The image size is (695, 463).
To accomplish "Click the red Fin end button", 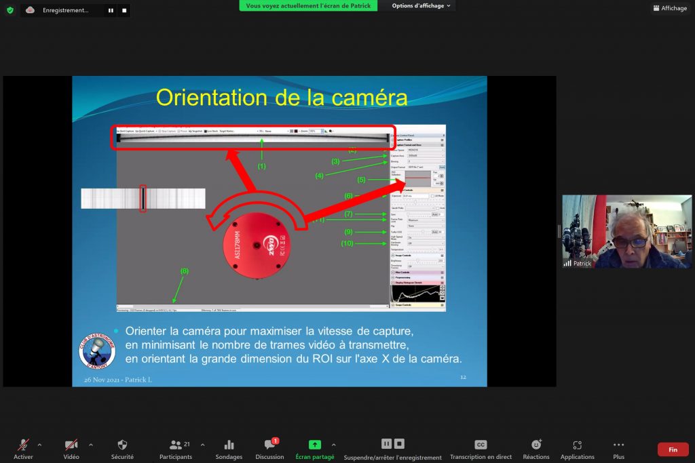I will (673, 449).
